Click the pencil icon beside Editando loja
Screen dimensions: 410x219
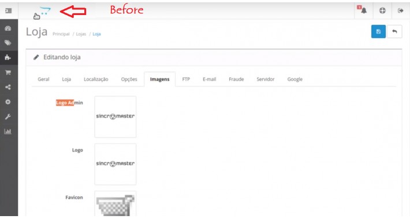pos(36,57)
